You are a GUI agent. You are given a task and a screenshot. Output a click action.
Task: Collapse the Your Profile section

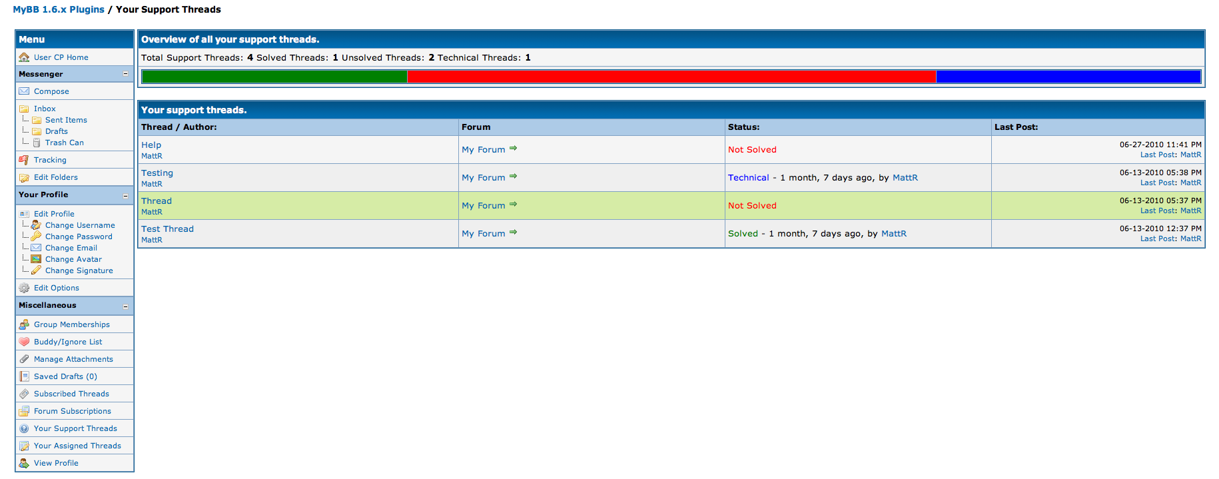coord(125,196)
